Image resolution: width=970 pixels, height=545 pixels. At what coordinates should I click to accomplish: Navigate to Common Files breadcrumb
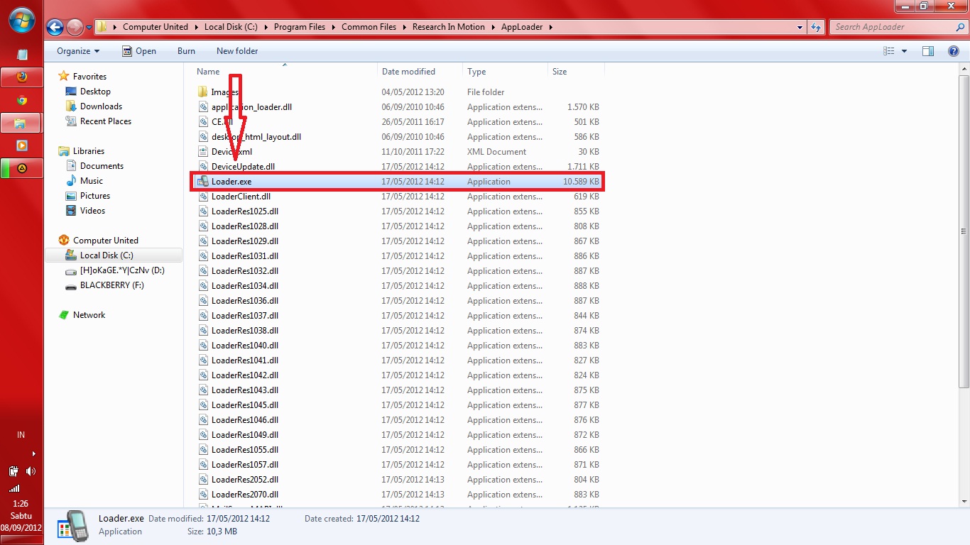pos(369,27)
